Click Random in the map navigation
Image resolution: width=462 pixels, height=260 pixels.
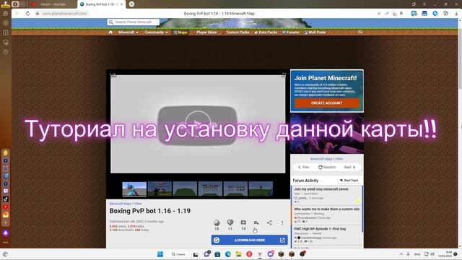coord(327,167)
